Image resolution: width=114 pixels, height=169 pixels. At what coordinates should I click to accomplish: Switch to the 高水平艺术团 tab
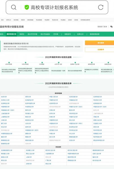(32, 34)
